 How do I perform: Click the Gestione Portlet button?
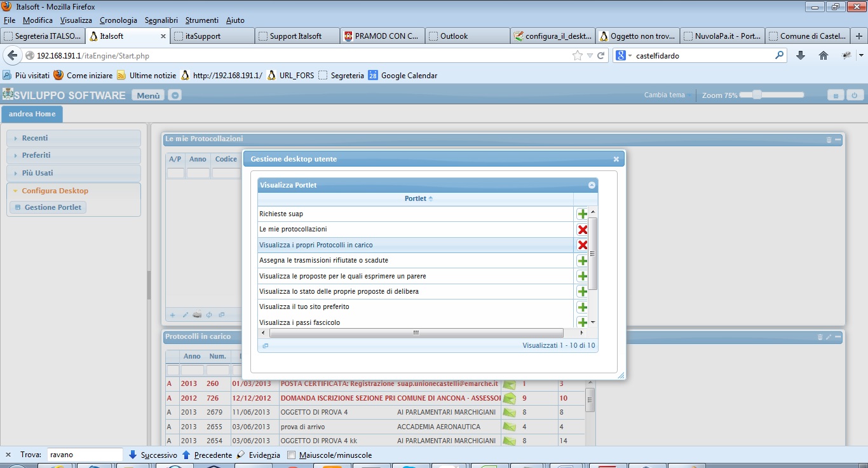[48, 207]
